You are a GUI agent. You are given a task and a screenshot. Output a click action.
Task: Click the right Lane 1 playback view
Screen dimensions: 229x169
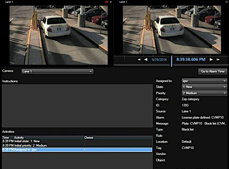[x=172, y=30]
